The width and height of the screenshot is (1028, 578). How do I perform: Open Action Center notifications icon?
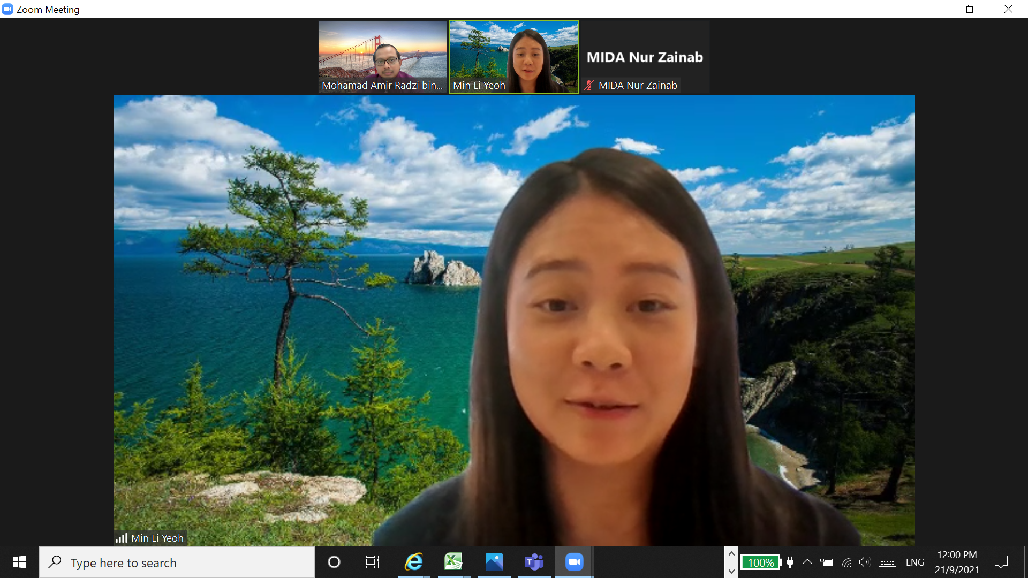(x=1001, y=562)
